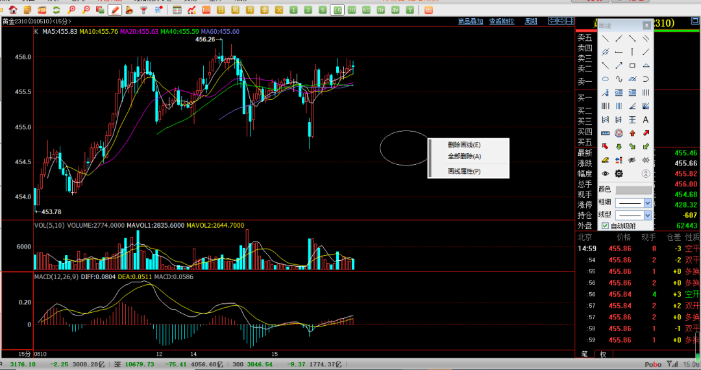Select the 1-minute period button
The image size is (701, 370).
pyautogui.click(x=293, y=10)
